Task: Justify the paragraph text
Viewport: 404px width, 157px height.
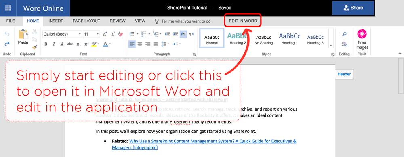Action: coord(156,44)
